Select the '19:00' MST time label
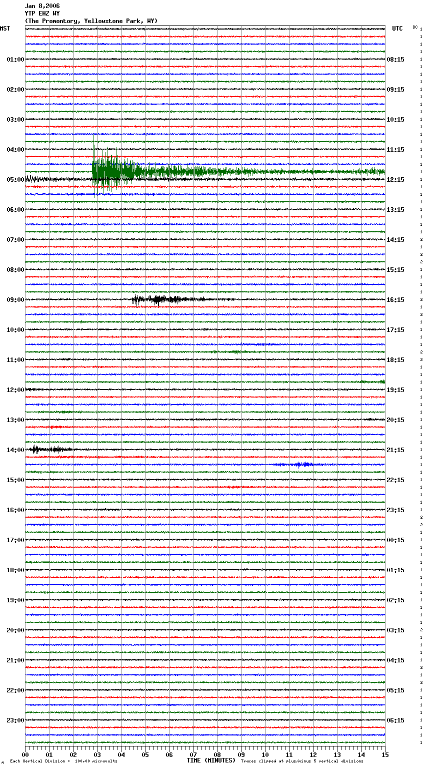Image resolution: width=425 pixels, height=768 pixels. pyautogui.click(x=15, y=600)
